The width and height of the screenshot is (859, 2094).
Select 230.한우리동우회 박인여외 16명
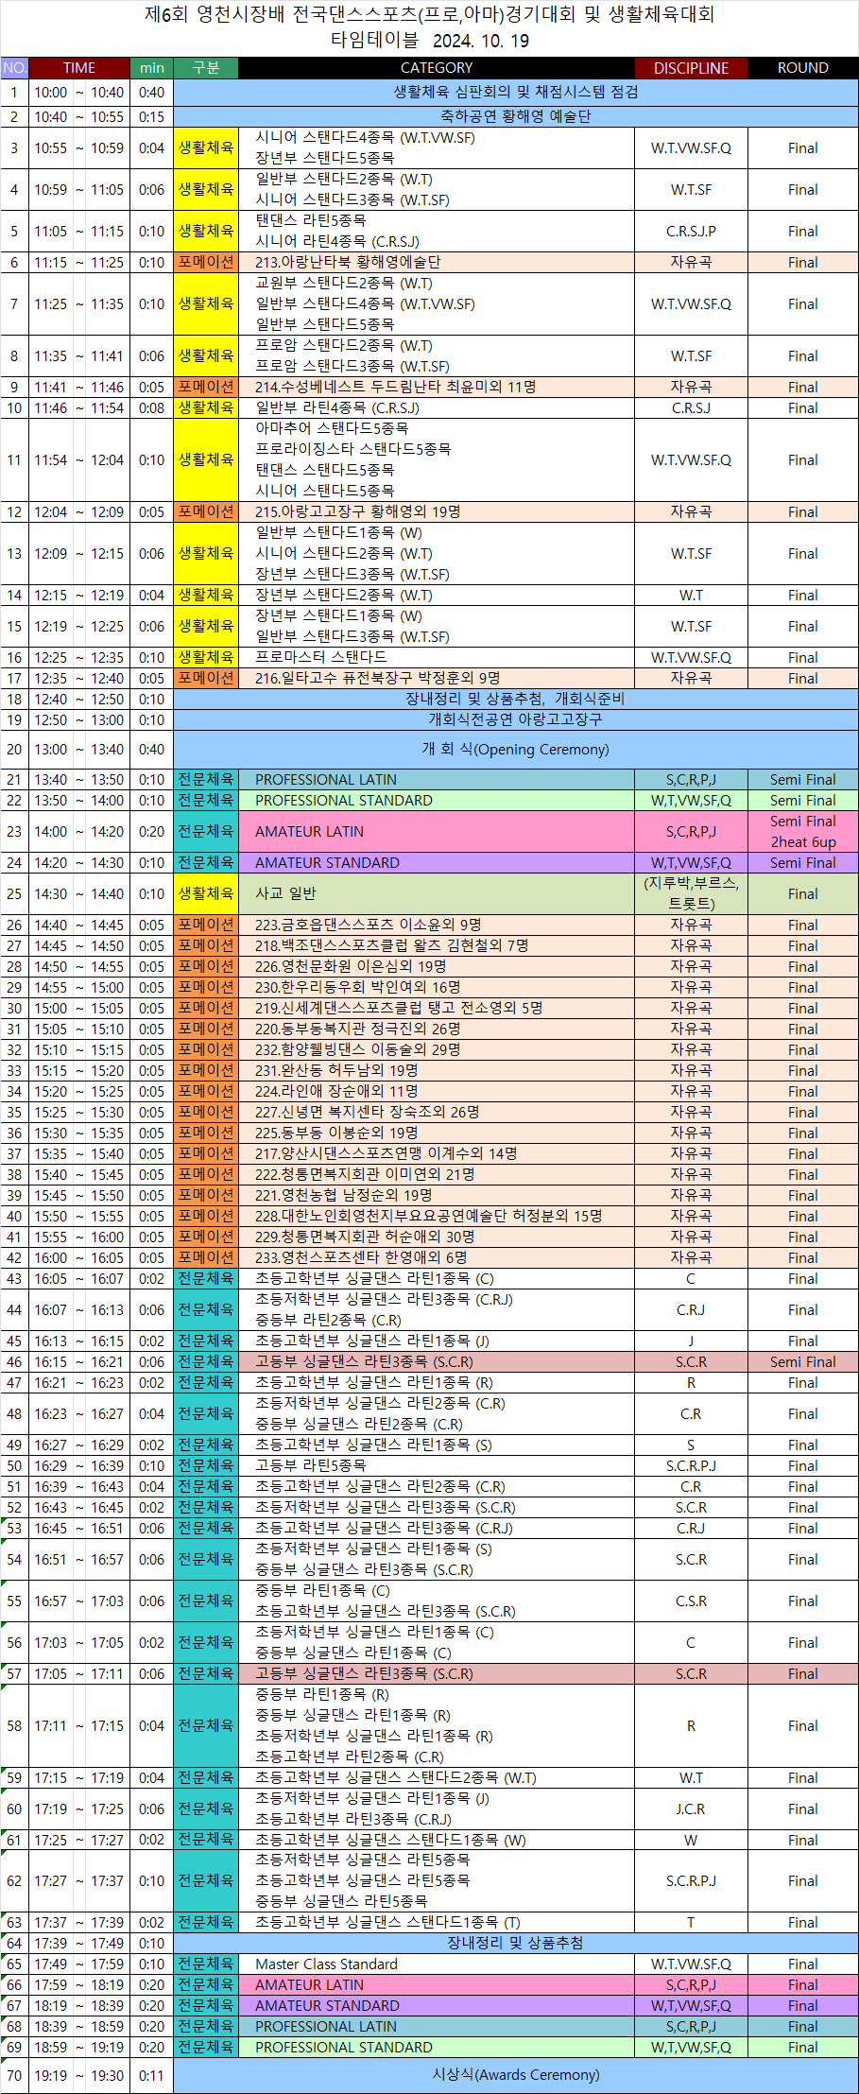pos(436,988)
